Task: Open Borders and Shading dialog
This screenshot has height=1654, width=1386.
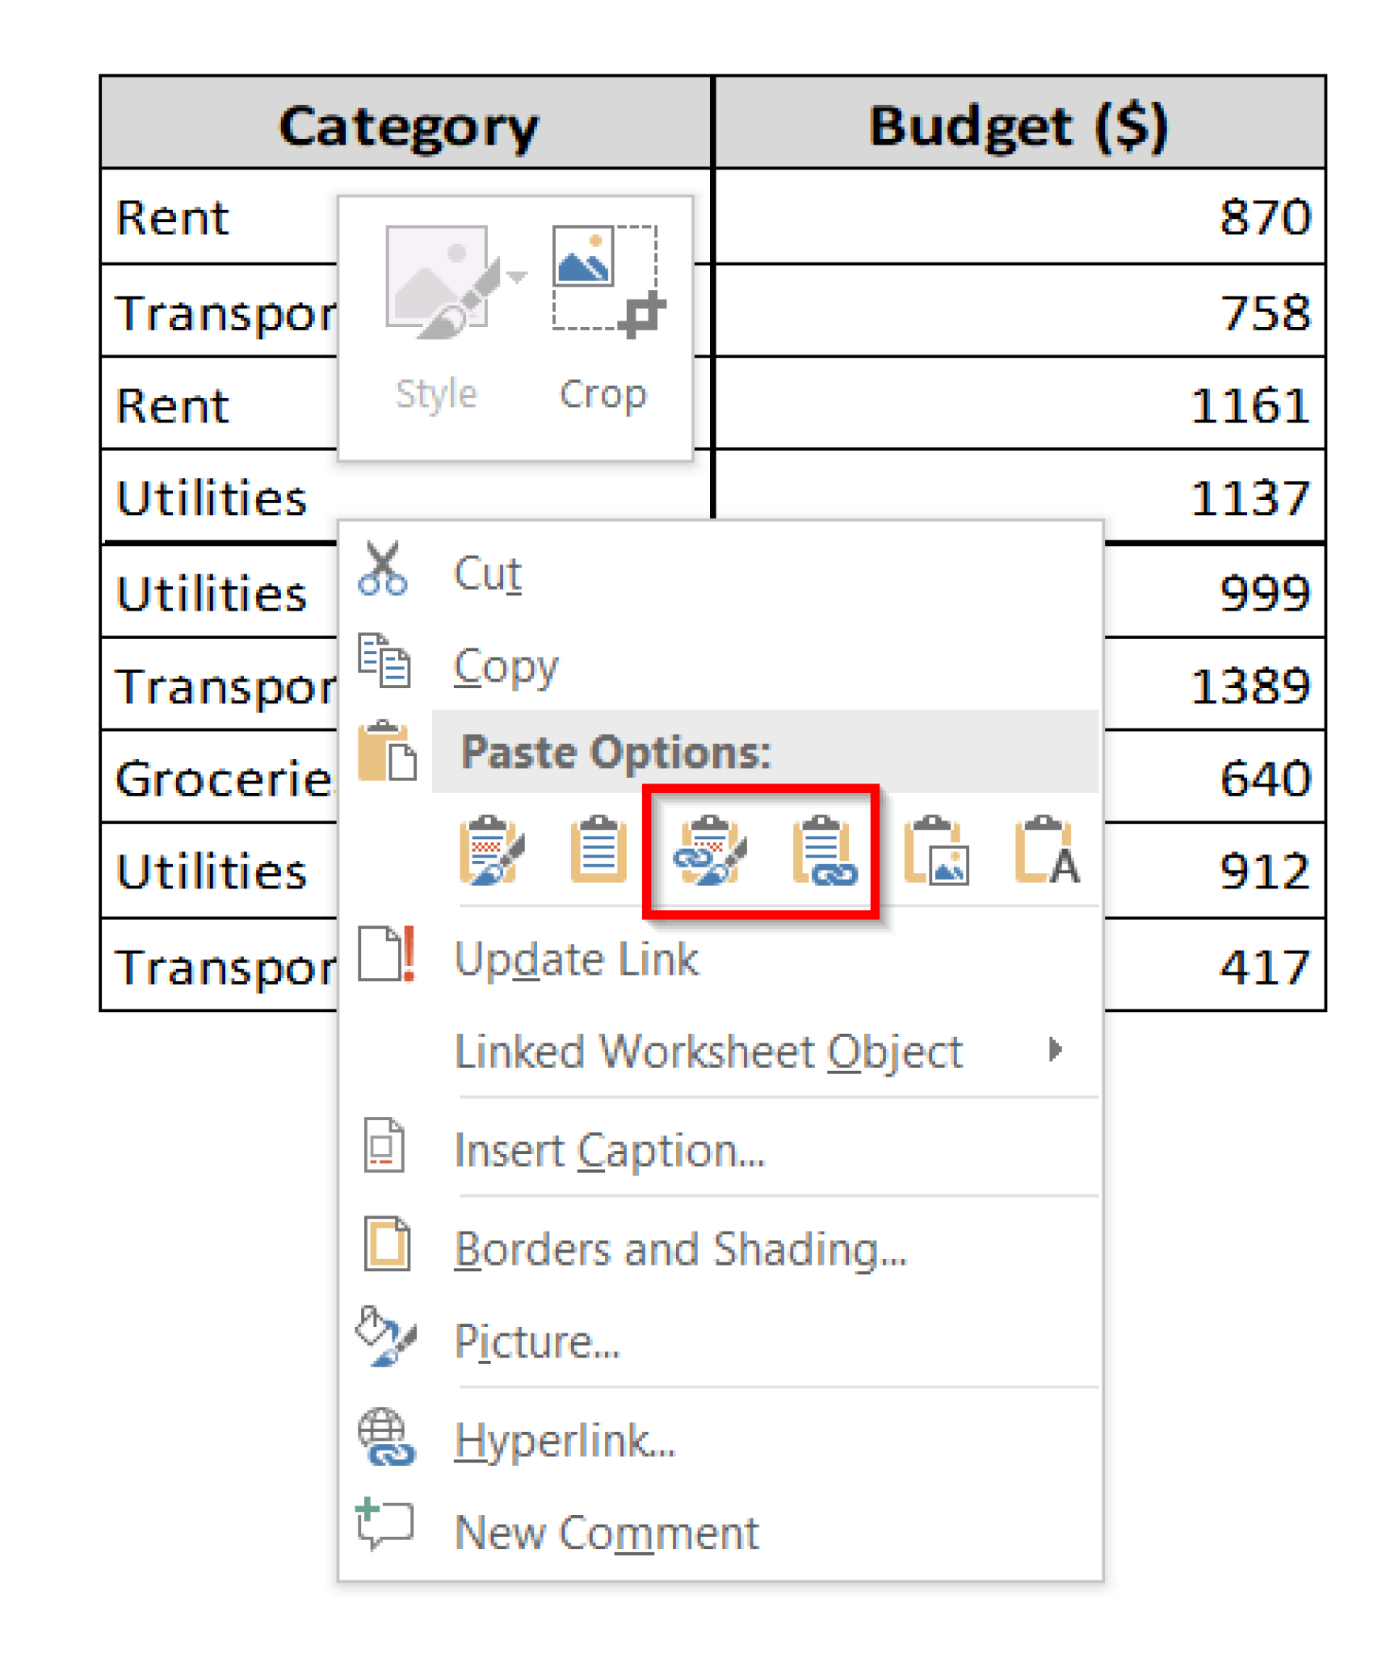Action: coord(681,1249)
